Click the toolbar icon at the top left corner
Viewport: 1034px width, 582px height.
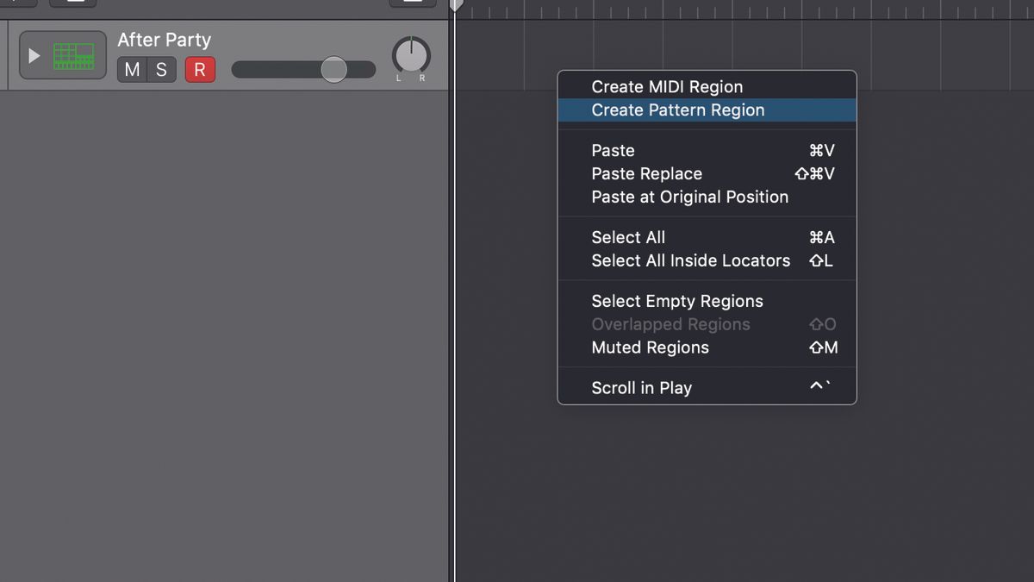point(17,3)
